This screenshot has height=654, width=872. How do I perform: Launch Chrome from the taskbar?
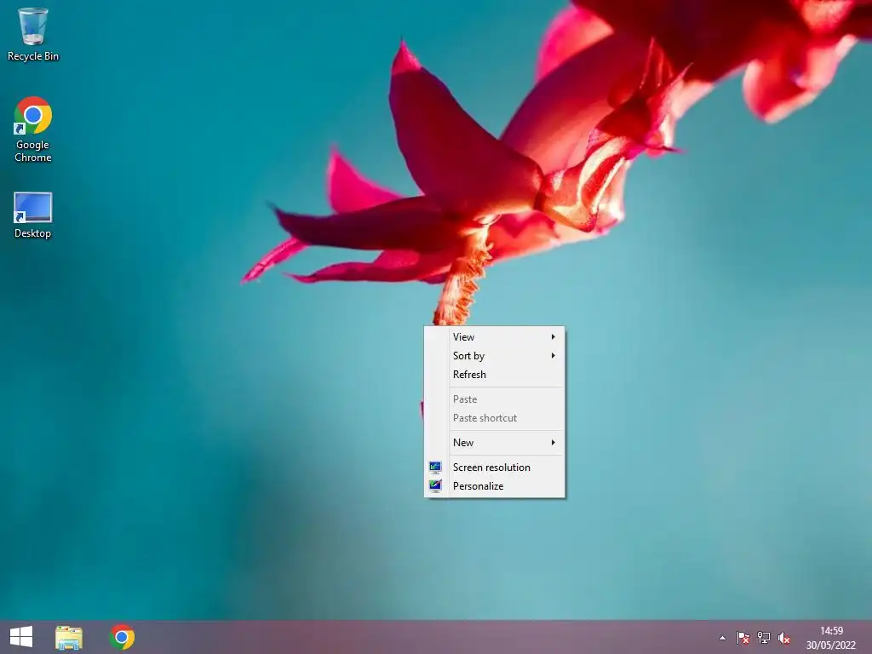[122, 637]
